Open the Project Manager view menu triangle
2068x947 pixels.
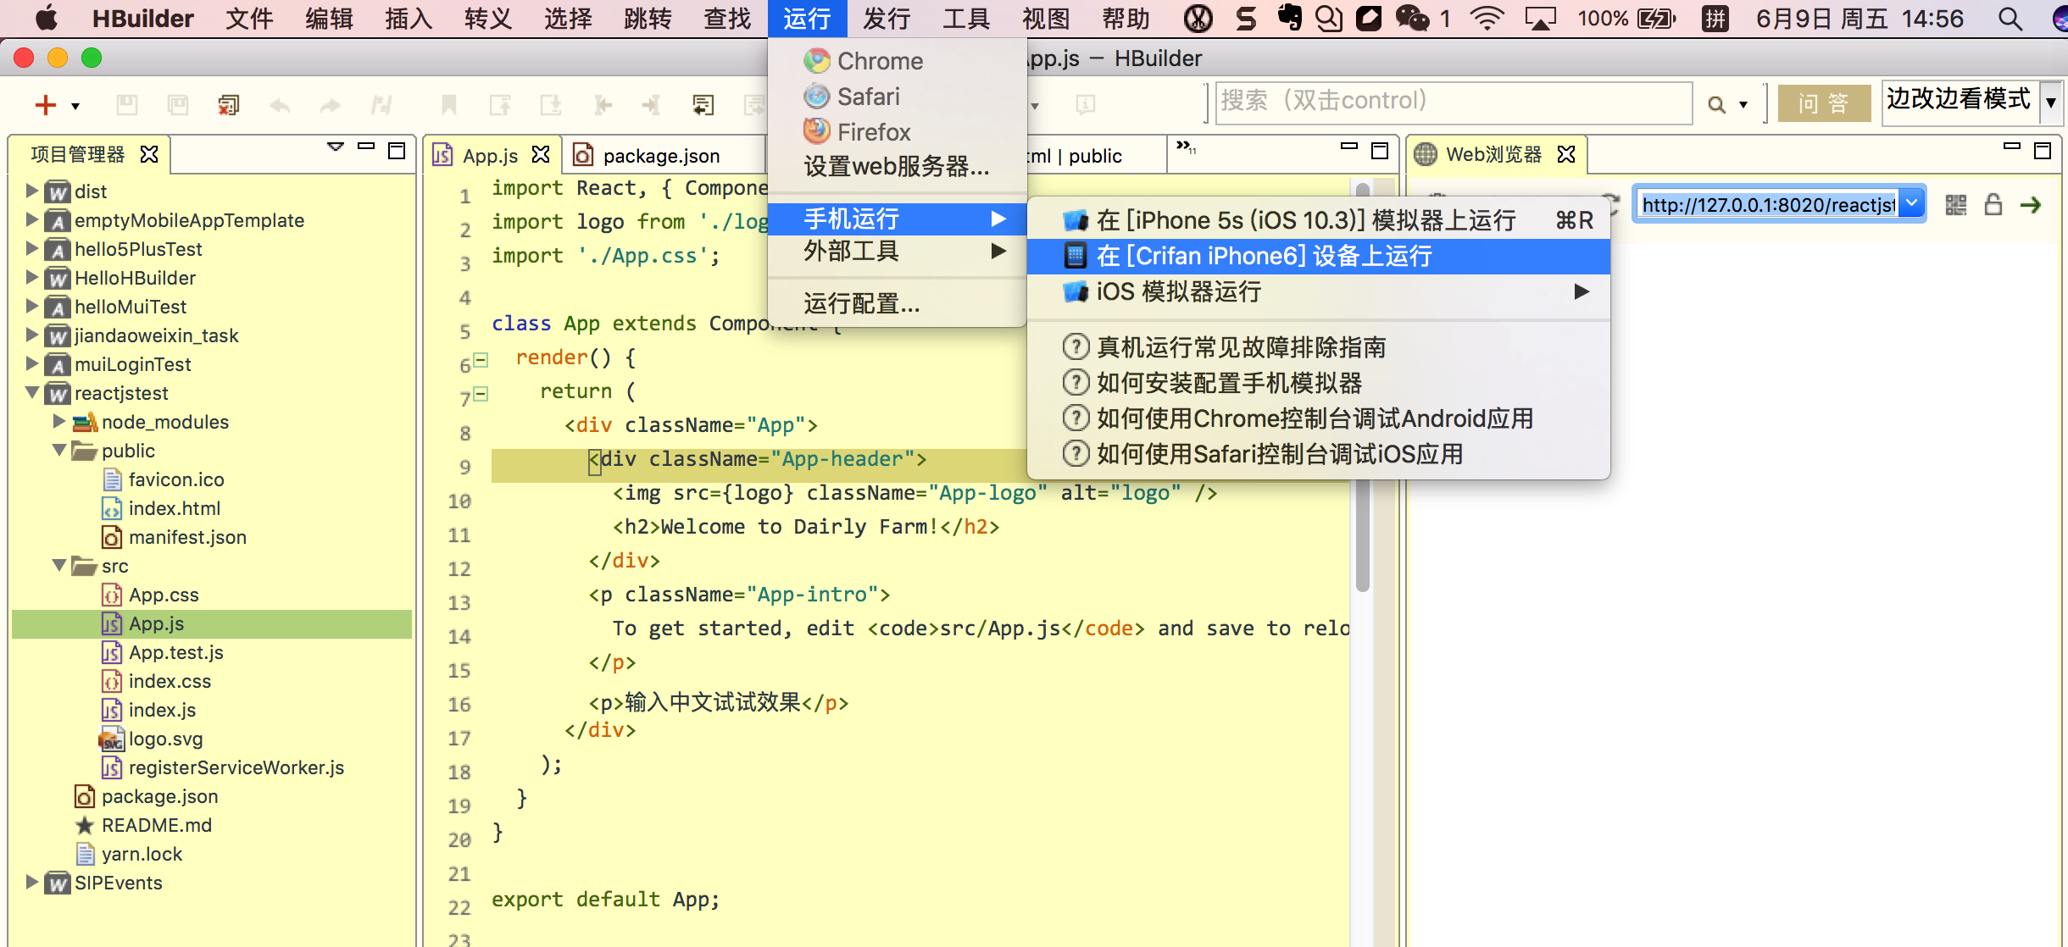click(336, 147)
